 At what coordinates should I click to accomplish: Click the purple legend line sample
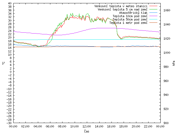click(x=153, y=16)
